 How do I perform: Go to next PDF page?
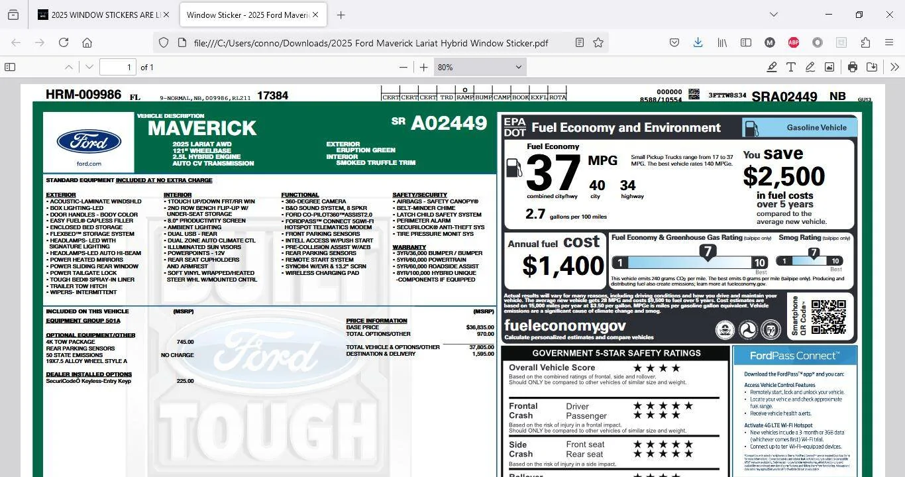(x=89, y=67)
